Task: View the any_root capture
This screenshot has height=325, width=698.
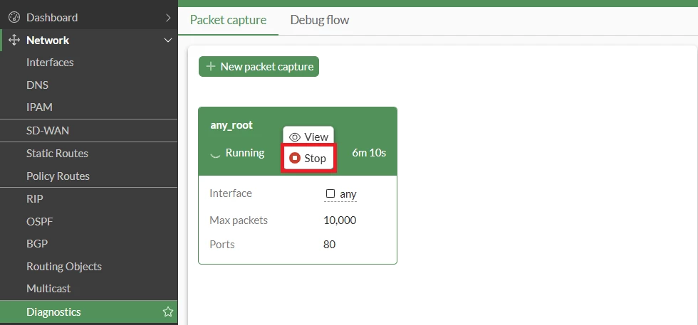Action: [308, 137]
